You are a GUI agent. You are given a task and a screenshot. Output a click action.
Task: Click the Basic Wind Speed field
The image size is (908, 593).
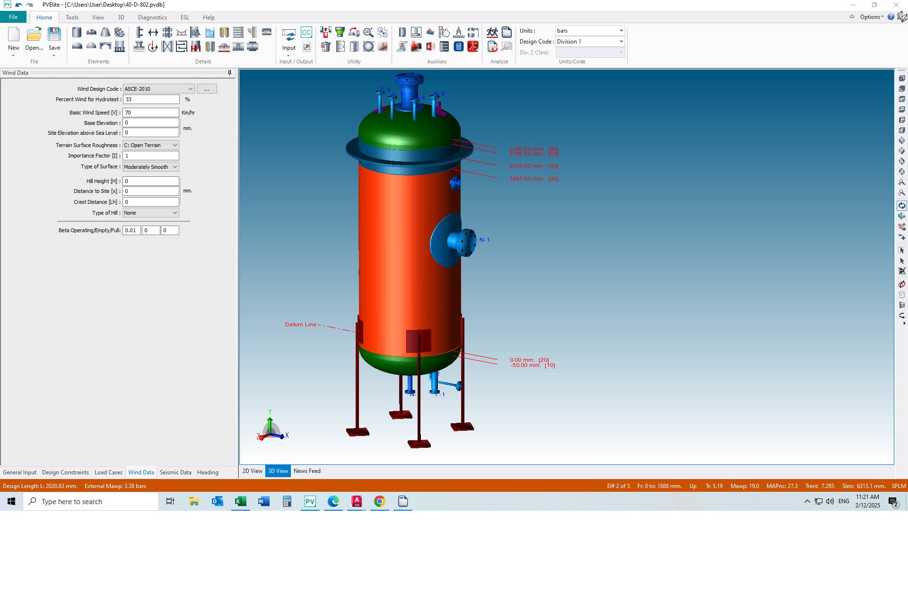pos(151,113)
